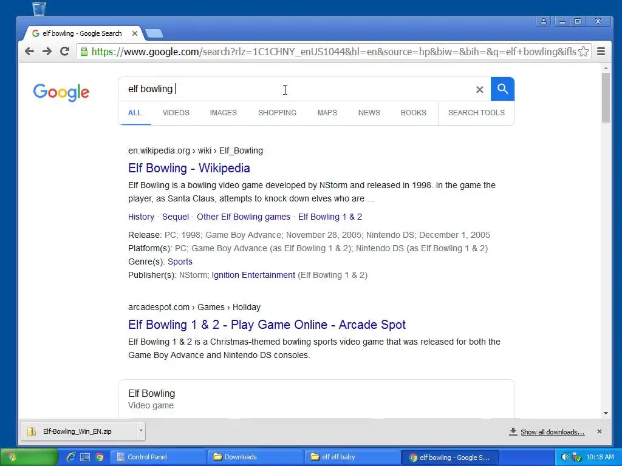Select the ALL search tab
Image resolution: width=622 pixels, height=466 pixels.
pos(135,112)
